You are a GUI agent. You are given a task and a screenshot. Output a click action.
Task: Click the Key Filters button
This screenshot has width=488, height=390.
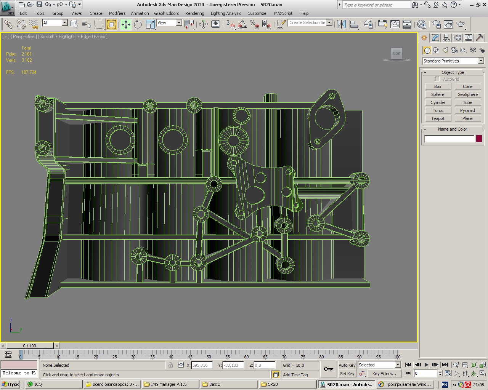384,374
